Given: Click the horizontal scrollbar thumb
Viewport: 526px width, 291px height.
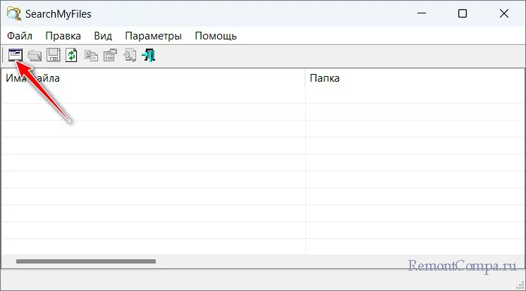Looking at the screenshot, I should (x=85, y=261).
